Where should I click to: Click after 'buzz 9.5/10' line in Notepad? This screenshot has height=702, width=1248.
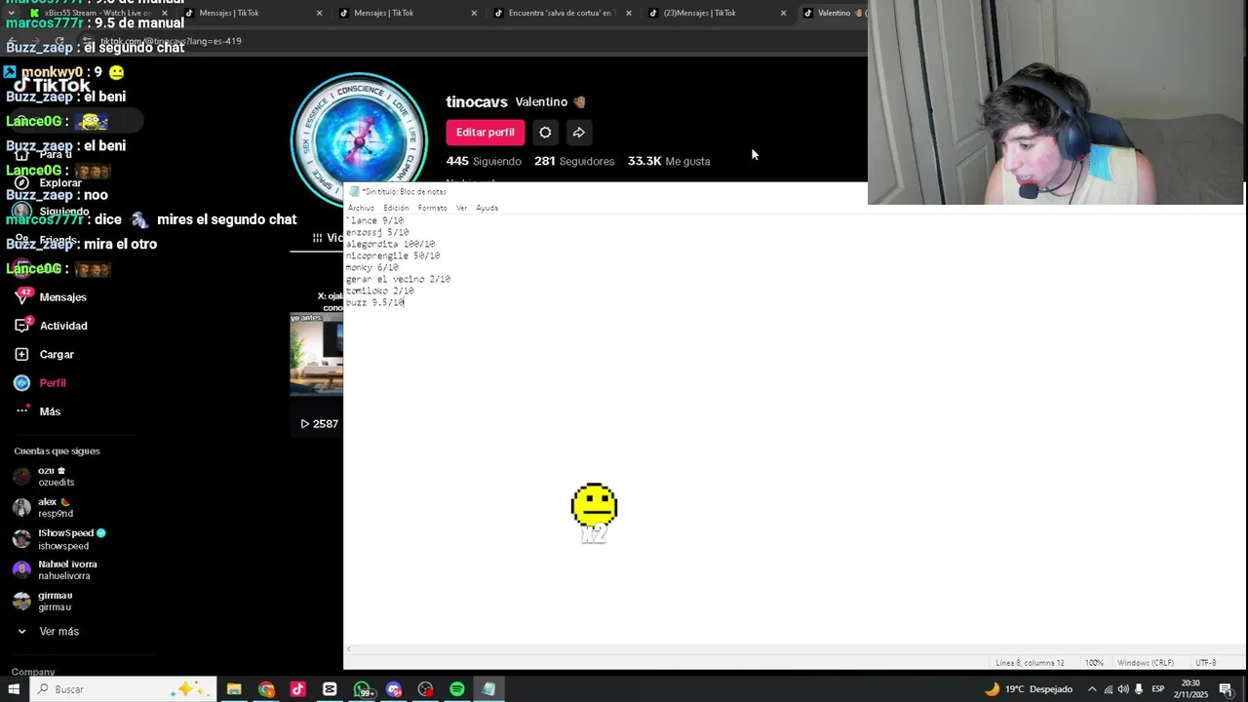pyautogui.click(x=406, y=302)
